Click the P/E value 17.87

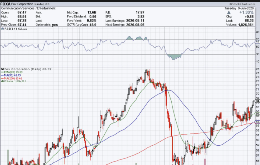click(x=140, y=12)
